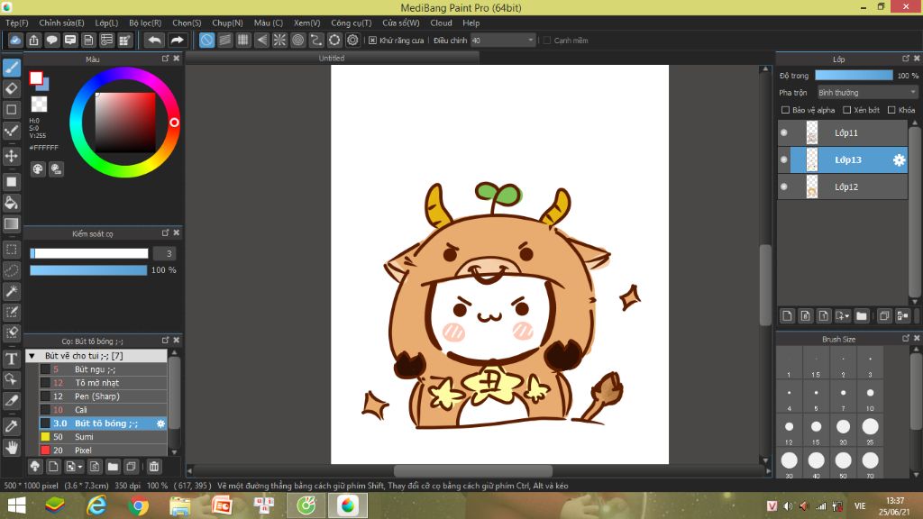Enable the concentric circle snap guide
The image size is (923, 519).
tap(297, 40)
